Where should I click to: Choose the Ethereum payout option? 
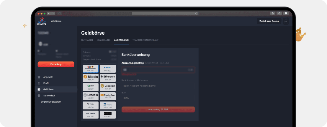click(x=108, y=78)
